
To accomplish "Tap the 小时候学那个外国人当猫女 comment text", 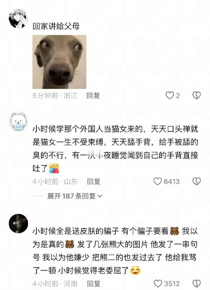I will (115, 149).
